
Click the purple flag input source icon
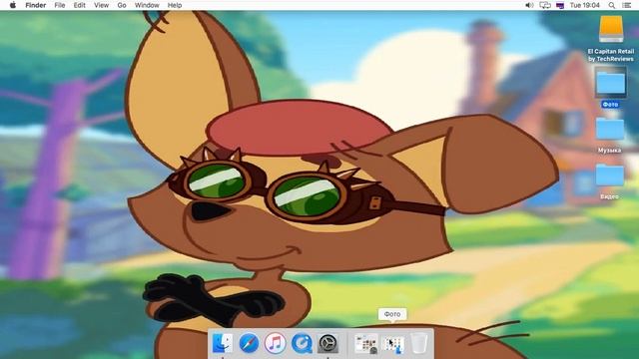click(560, 5)
